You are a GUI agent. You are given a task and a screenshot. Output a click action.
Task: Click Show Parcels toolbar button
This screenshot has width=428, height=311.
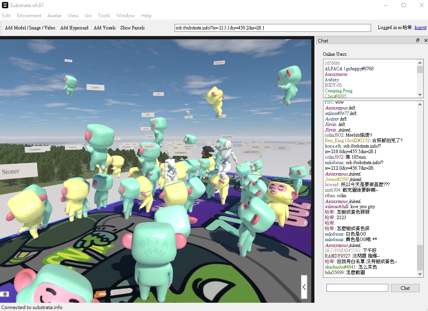click(132, 27)
